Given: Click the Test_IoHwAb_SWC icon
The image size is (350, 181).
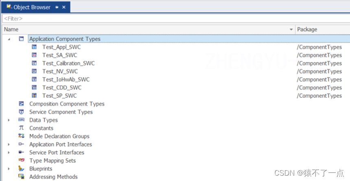Looking at the screenshot, I should [x=34, y=79].
